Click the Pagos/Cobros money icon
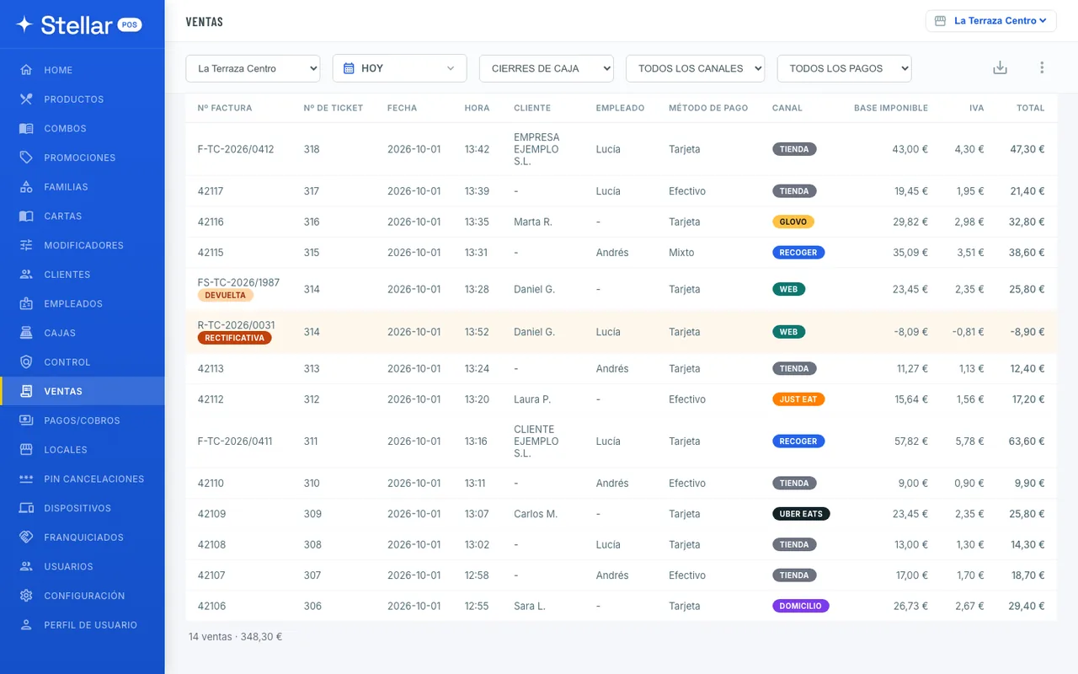This screenshot has height=674, width=1078. coord(26,420)
